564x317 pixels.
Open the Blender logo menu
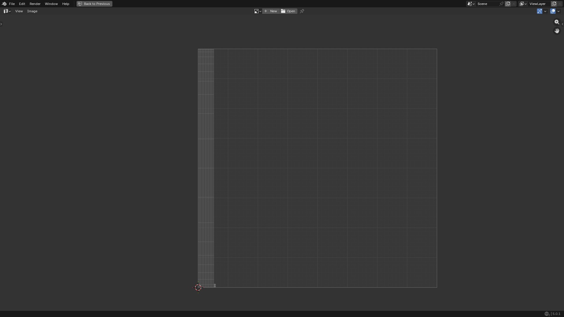(x=4, y=4)
